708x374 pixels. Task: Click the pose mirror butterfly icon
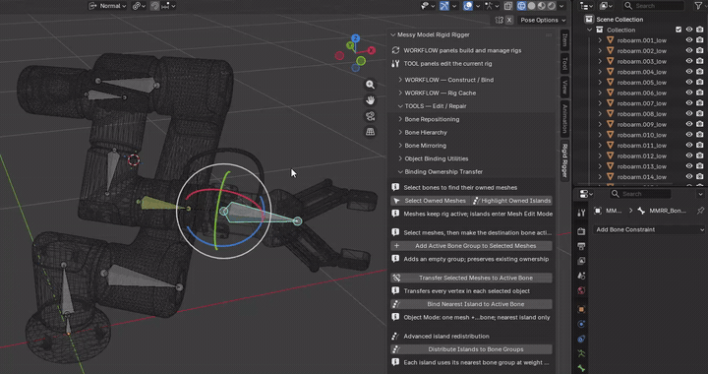[x=499, y=20]
